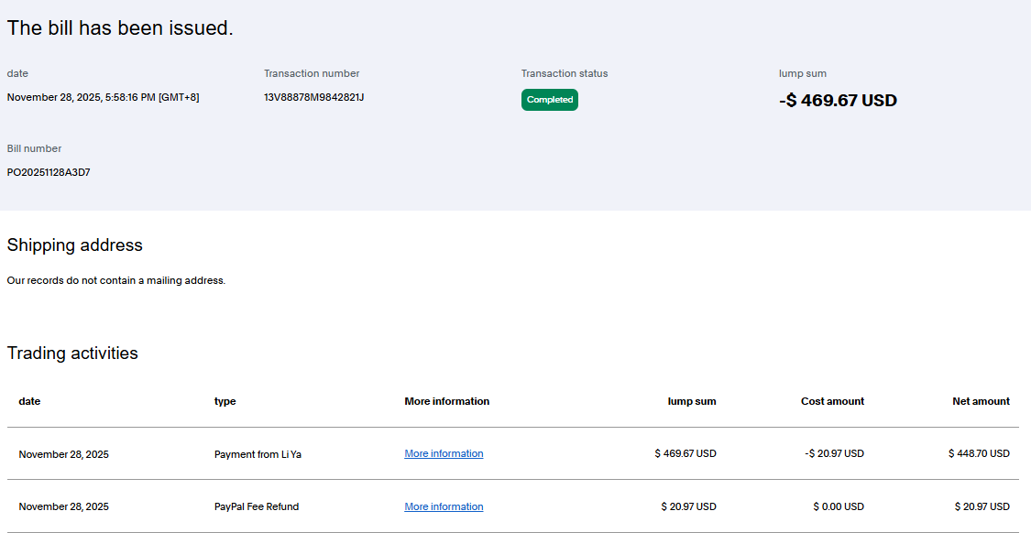Image resolution: width=1031 pixels, height=533 pixels.
Task: Click the 'type' column header
Action: pos(225,401)
